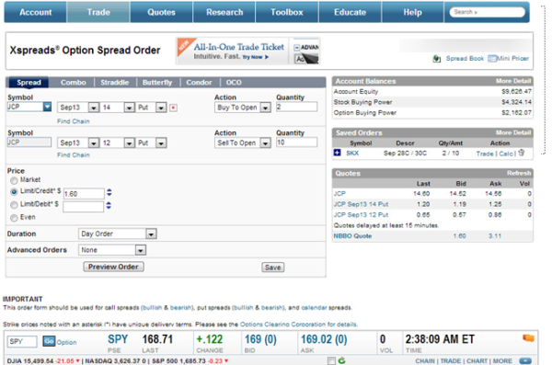Open the Quotes menu
This screenshot has height=365, width=552.
161,12
